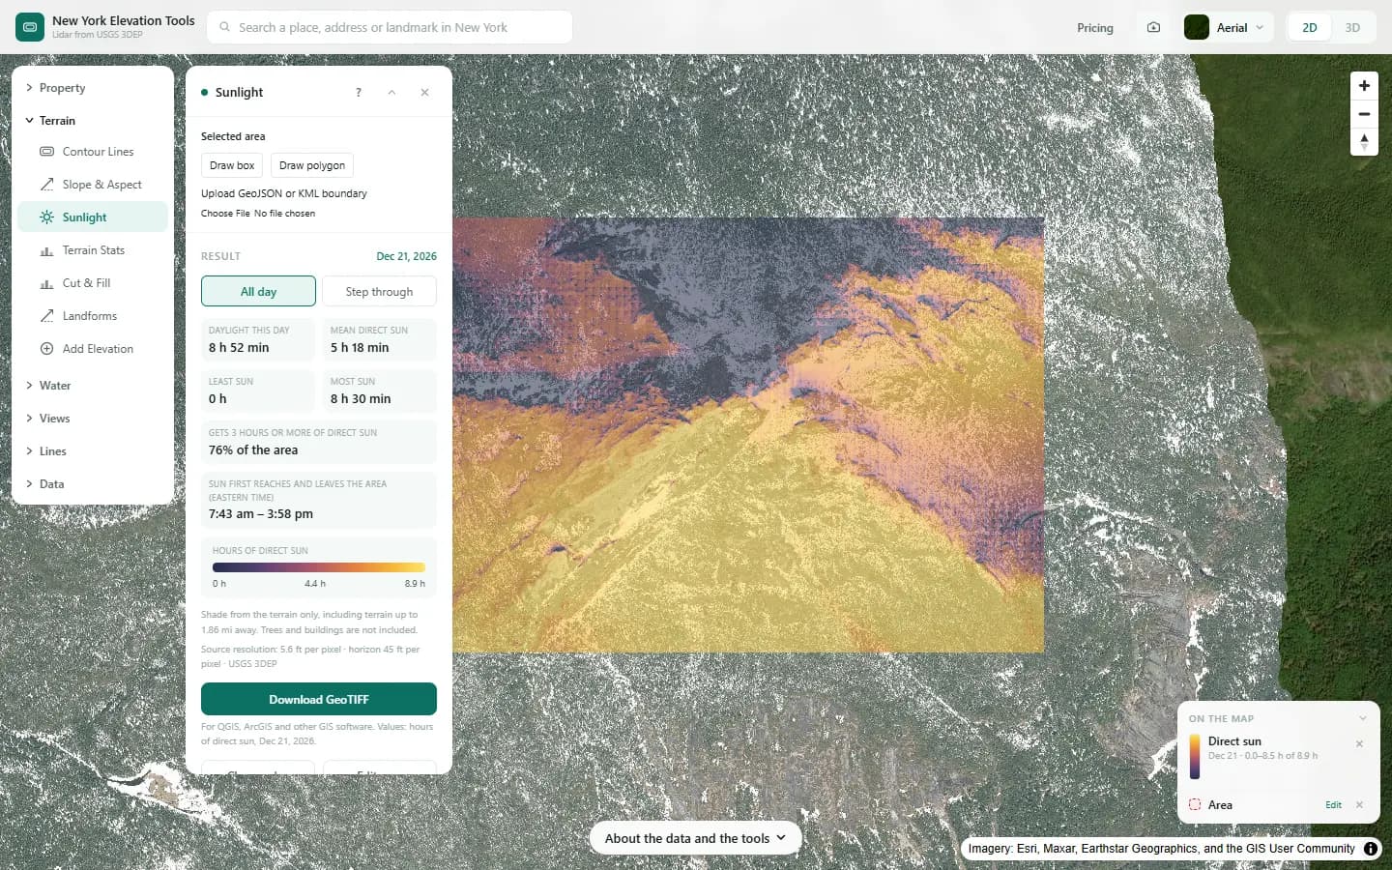Viewport: 1392px width, 870px height.
Task: Collapse the Sunlight panel with chevron
Action: [x=391, y=92]
